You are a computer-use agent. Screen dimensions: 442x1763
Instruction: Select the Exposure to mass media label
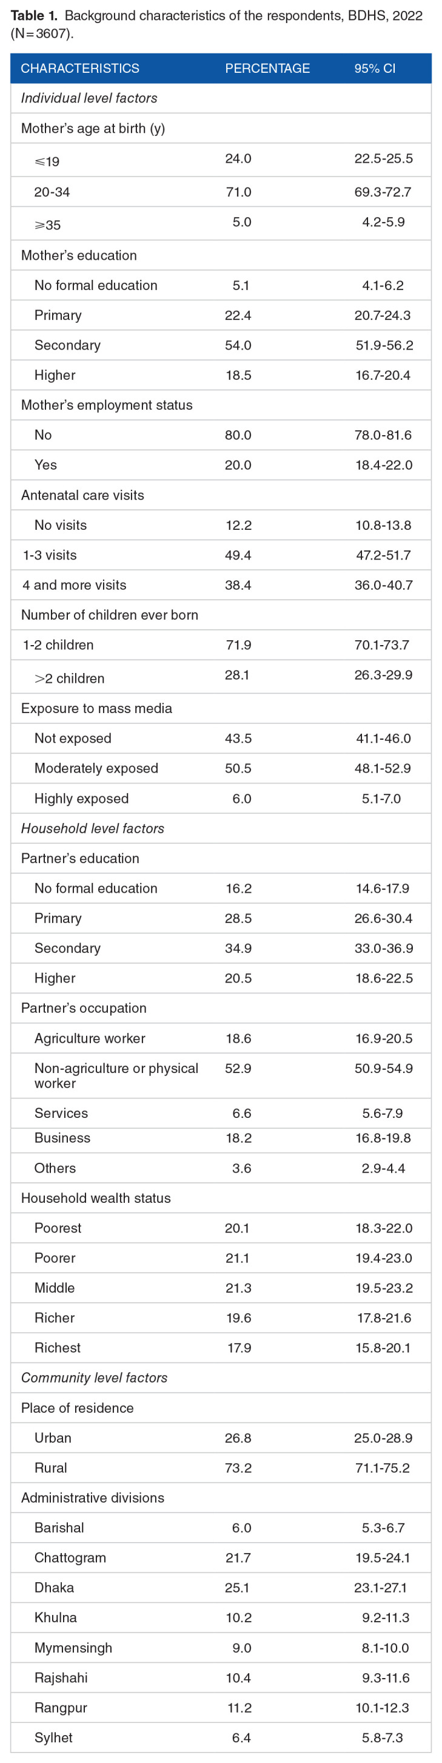(96, 708)
